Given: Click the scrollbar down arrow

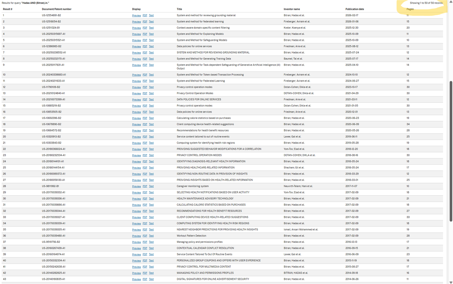Looking at the screenshot, I should click(451, 282).
